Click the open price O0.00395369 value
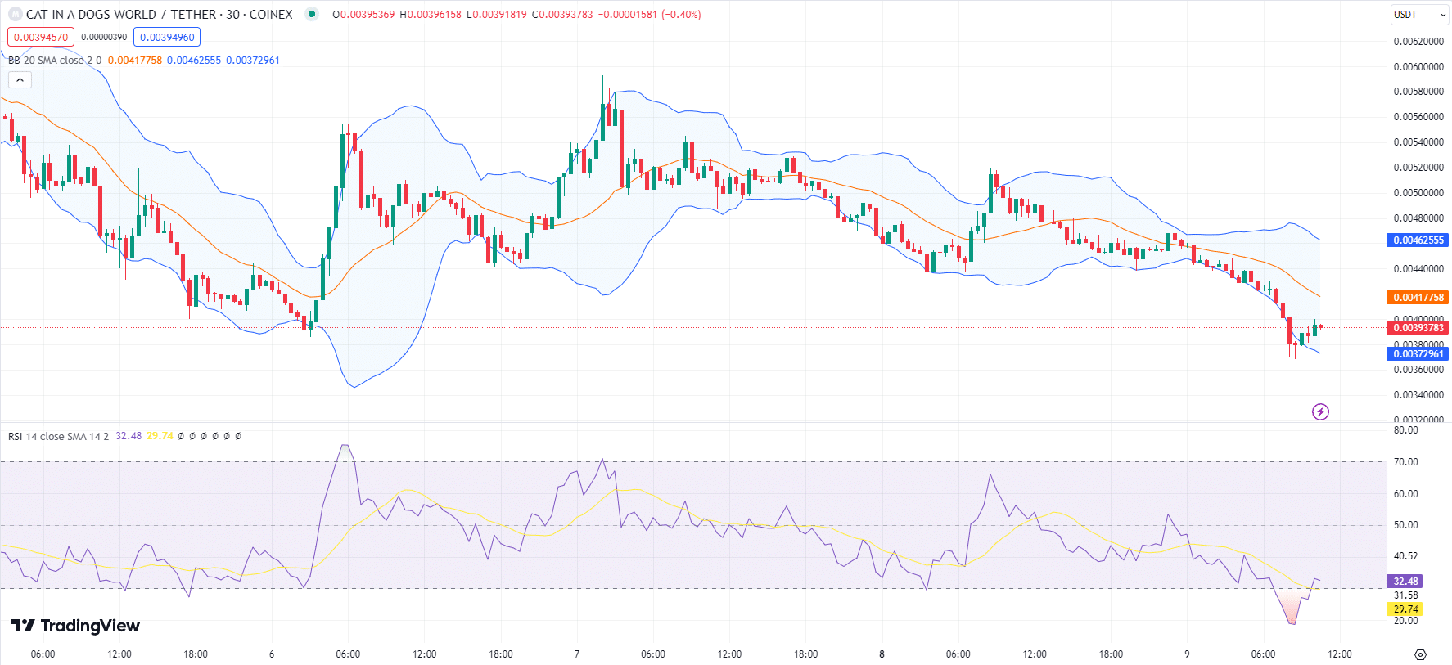This screenshot has width=1452, height=665. tap(363, 15)
